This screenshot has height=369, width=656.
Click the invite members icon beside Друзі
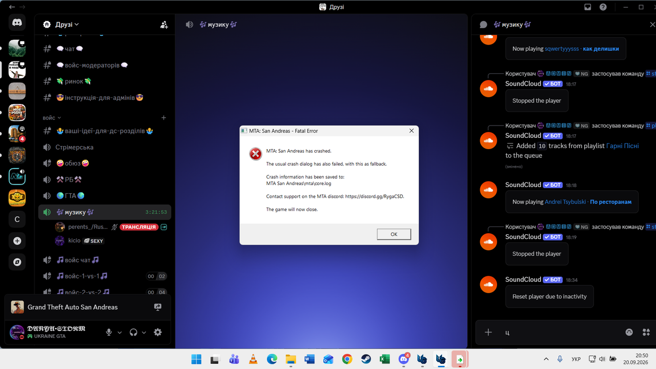coord(164,24)
